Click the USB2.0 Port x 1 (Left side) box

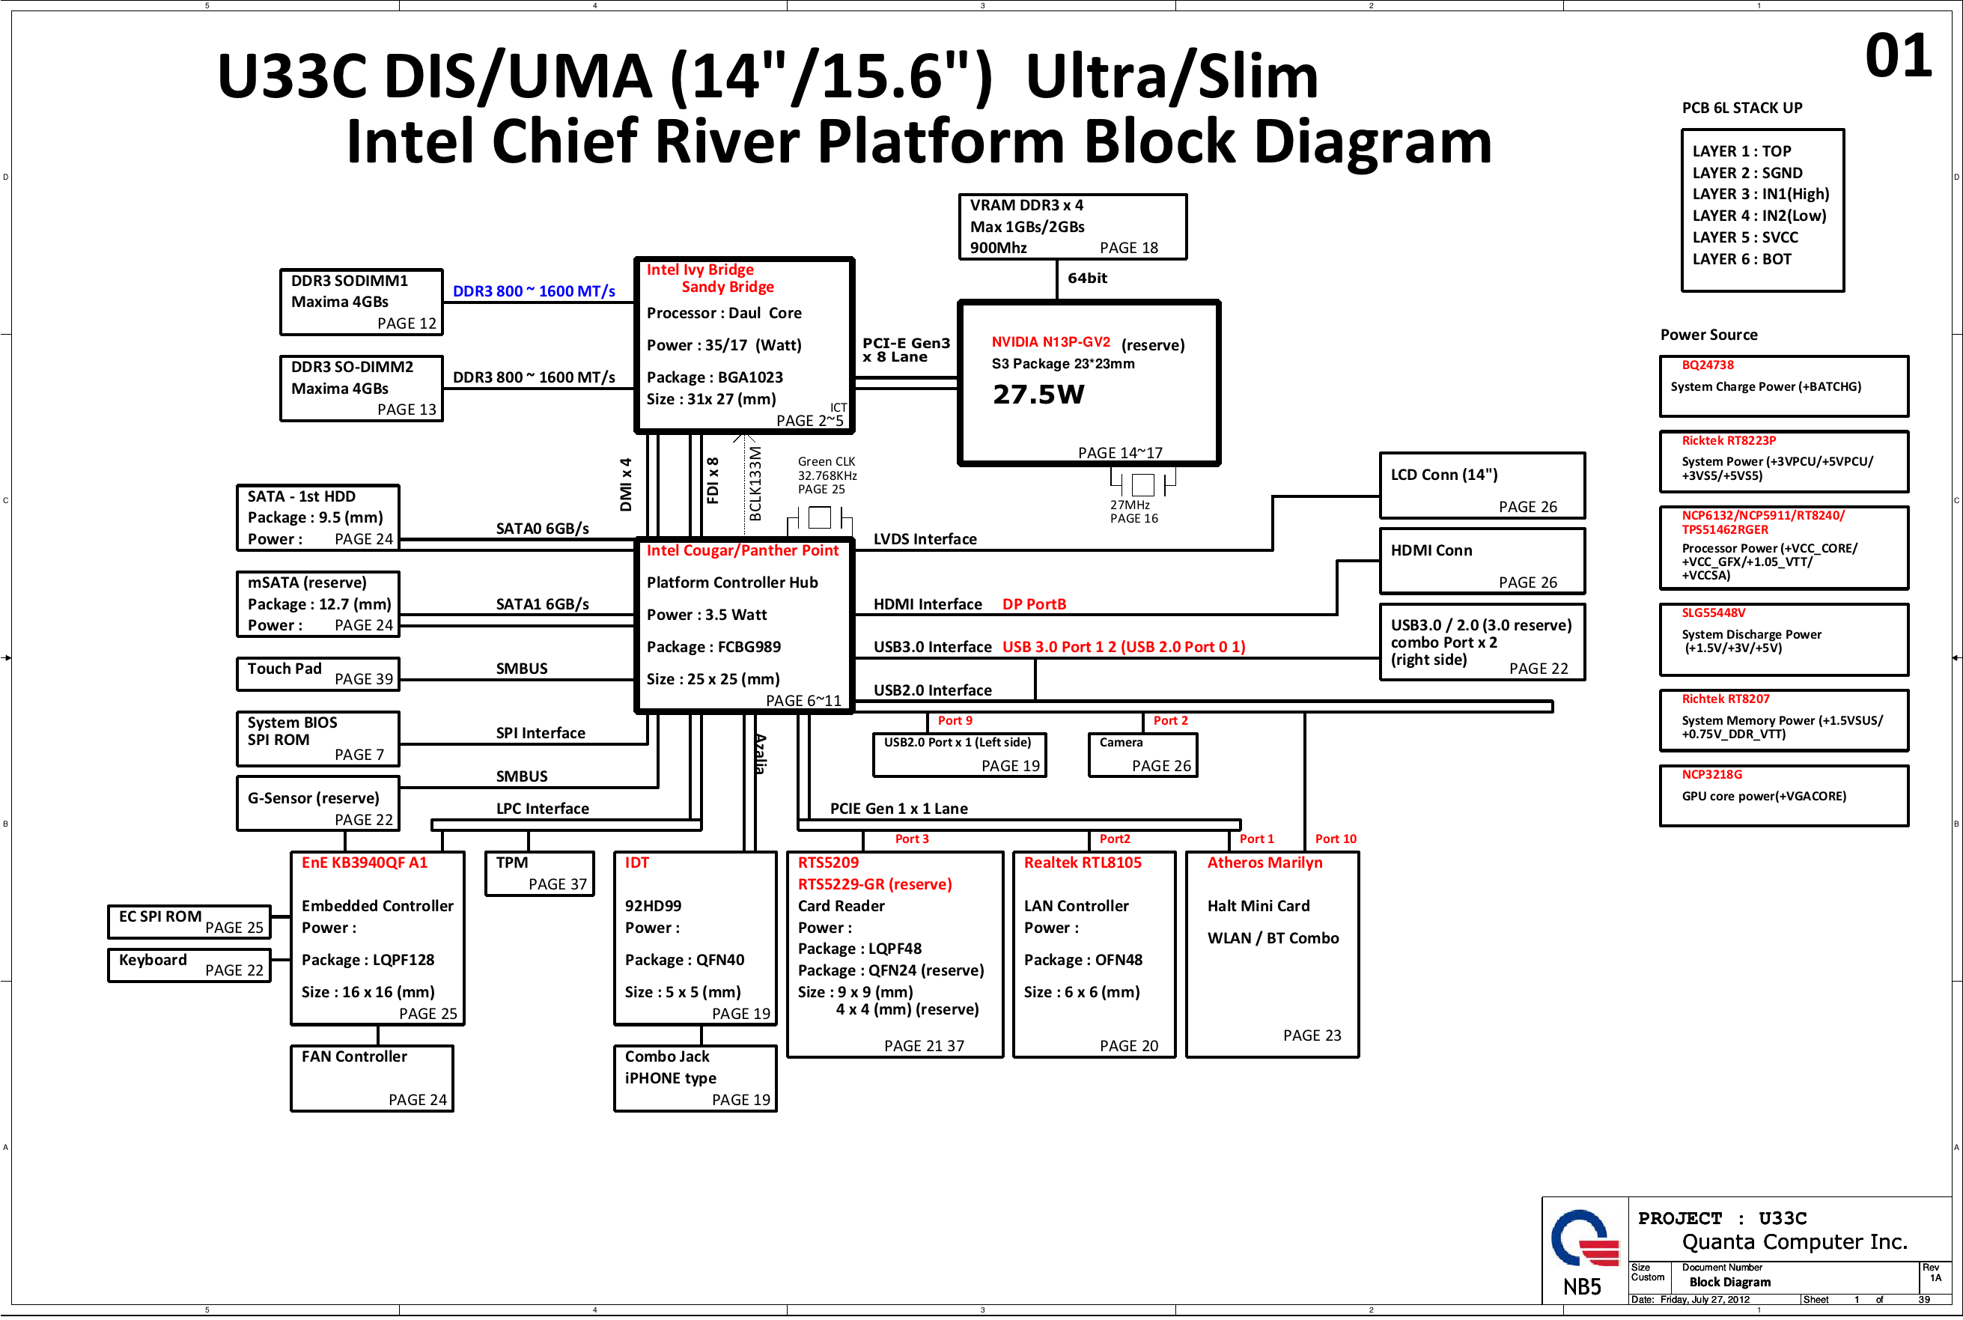point(960,754)
